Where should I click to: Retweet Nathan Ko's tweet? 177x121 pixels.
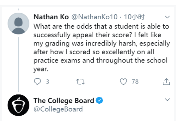(80, 82)
